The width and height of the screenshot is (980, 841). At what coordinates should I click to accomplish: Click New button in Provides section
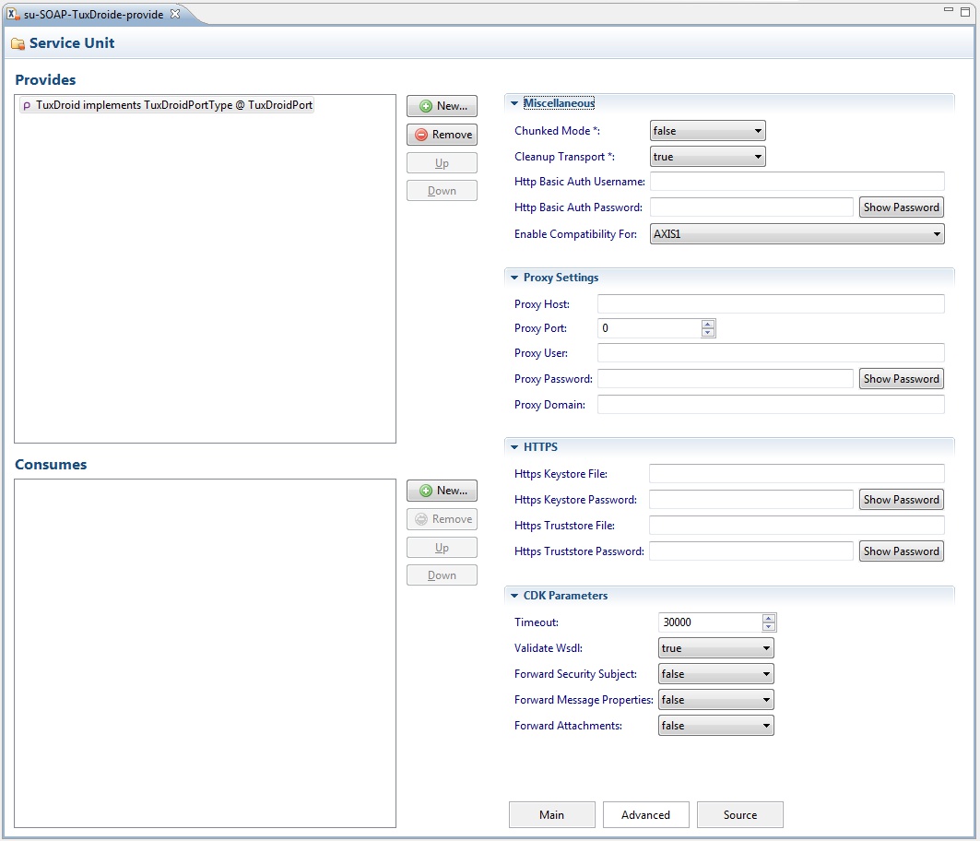[442, 106]
